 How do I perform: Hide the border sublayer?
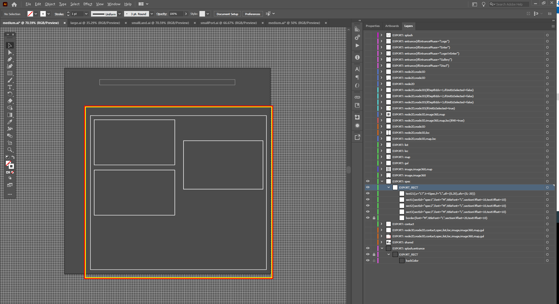pos(368,218)
